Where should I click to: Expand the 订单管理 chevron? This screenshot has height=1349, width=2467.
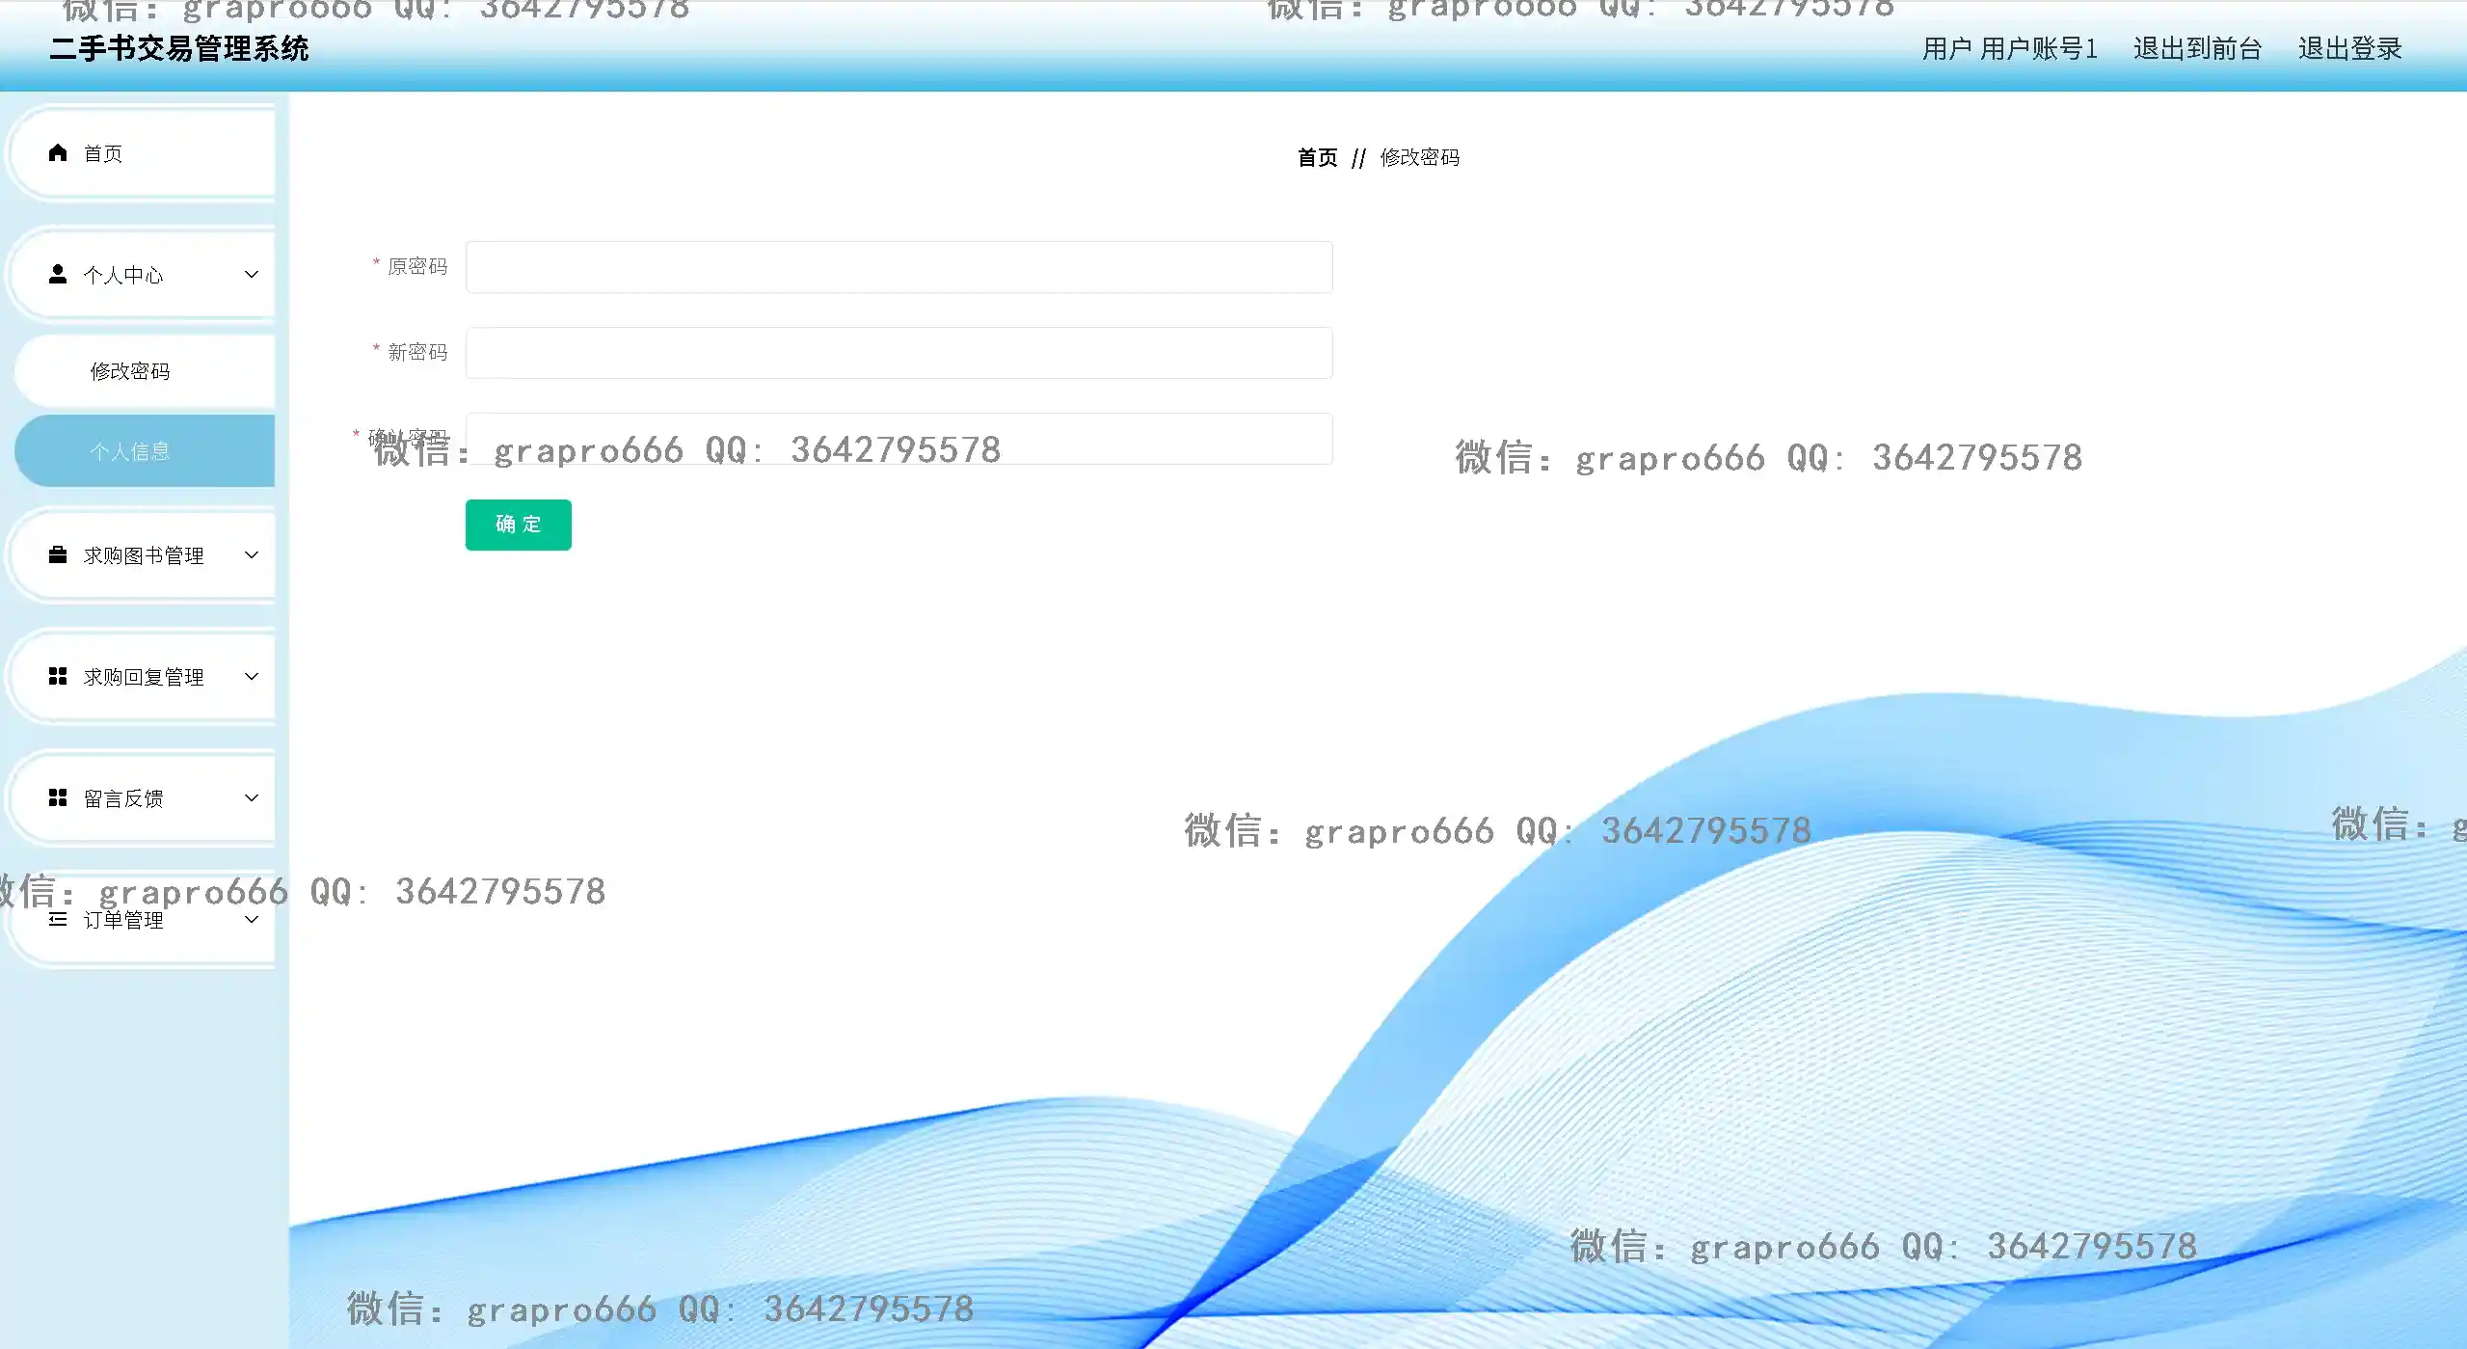252,919
